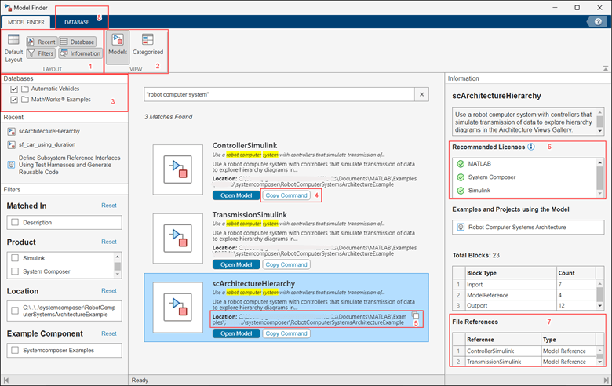This screenshot has width=612, height=386.
Task: Open Model for ControllerSimulink
Action: click(x=236, y=195)
